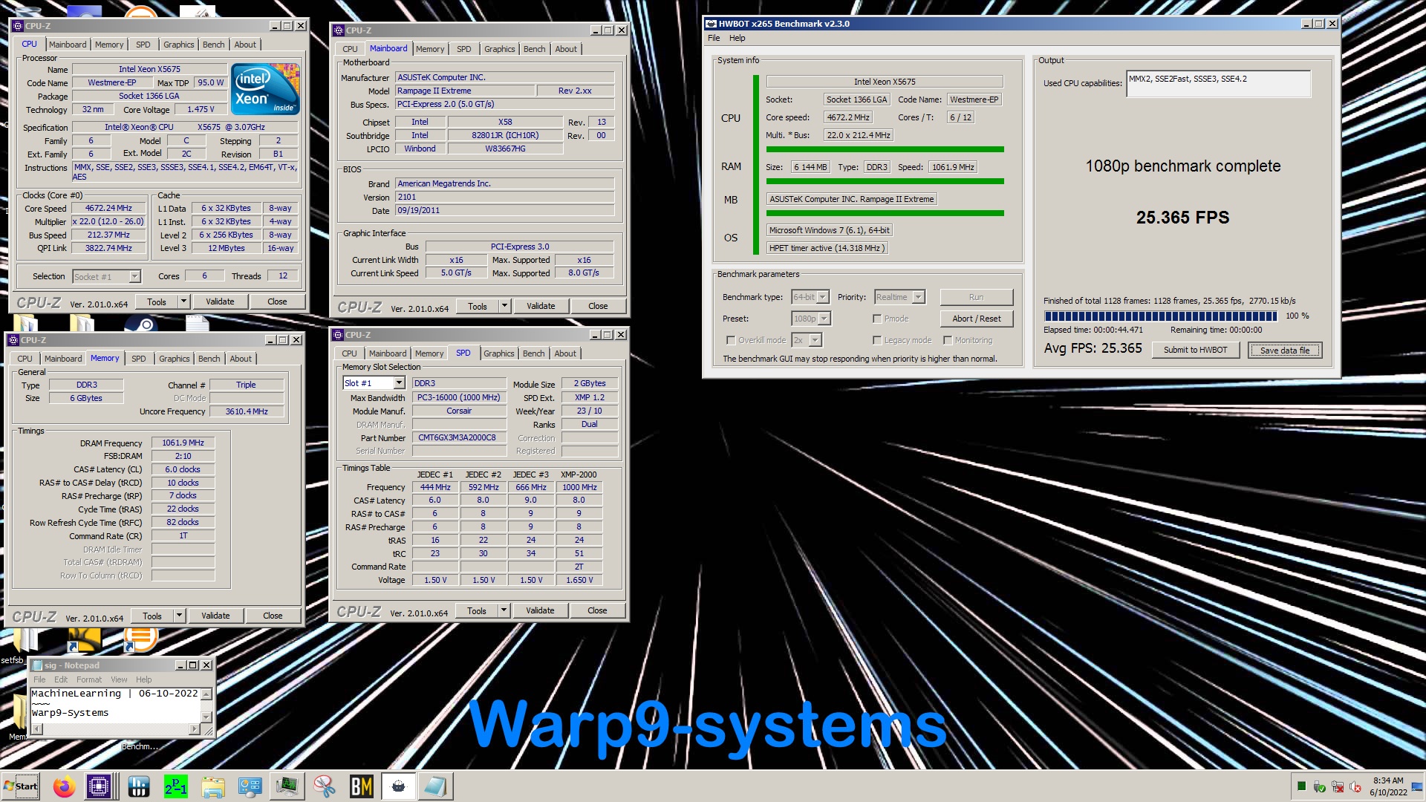Switch to Graphics tab in Mainboard window
The image size is (1426, 802).
[x=499, y=49]
